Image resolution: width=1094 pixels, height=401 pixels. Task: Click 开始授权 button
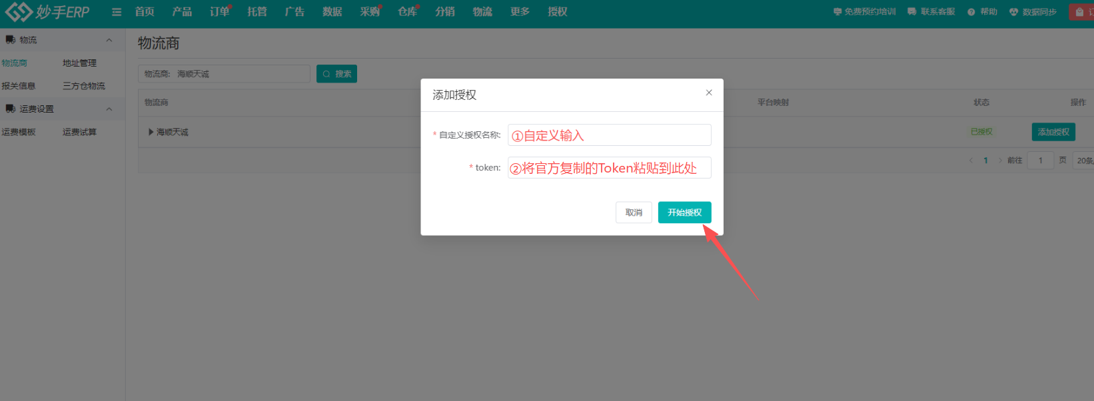(685, 212)
